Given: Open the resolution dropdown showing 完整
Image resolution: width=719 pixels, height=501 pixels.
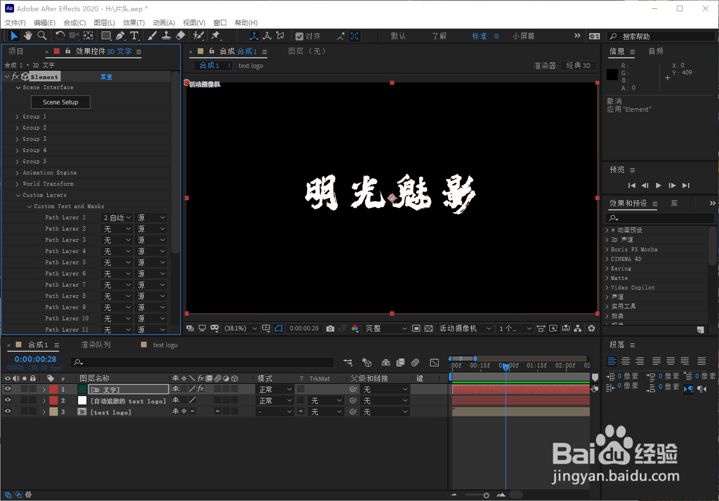Looking at the screenshot, I should (x=386, y=328).
